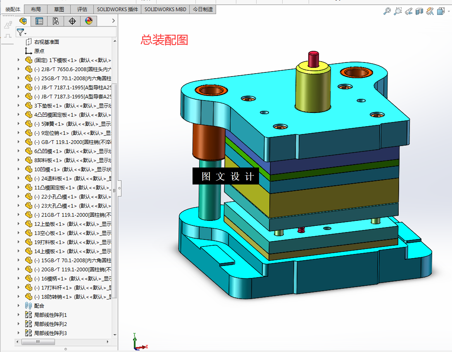Open the filter dropdown arrow

25,34
